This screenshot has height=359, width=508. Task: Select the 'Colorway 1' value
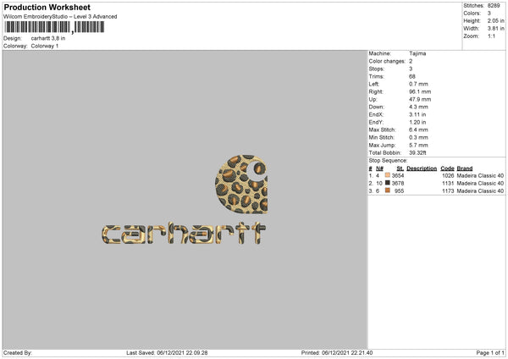(x=45, y=46)
